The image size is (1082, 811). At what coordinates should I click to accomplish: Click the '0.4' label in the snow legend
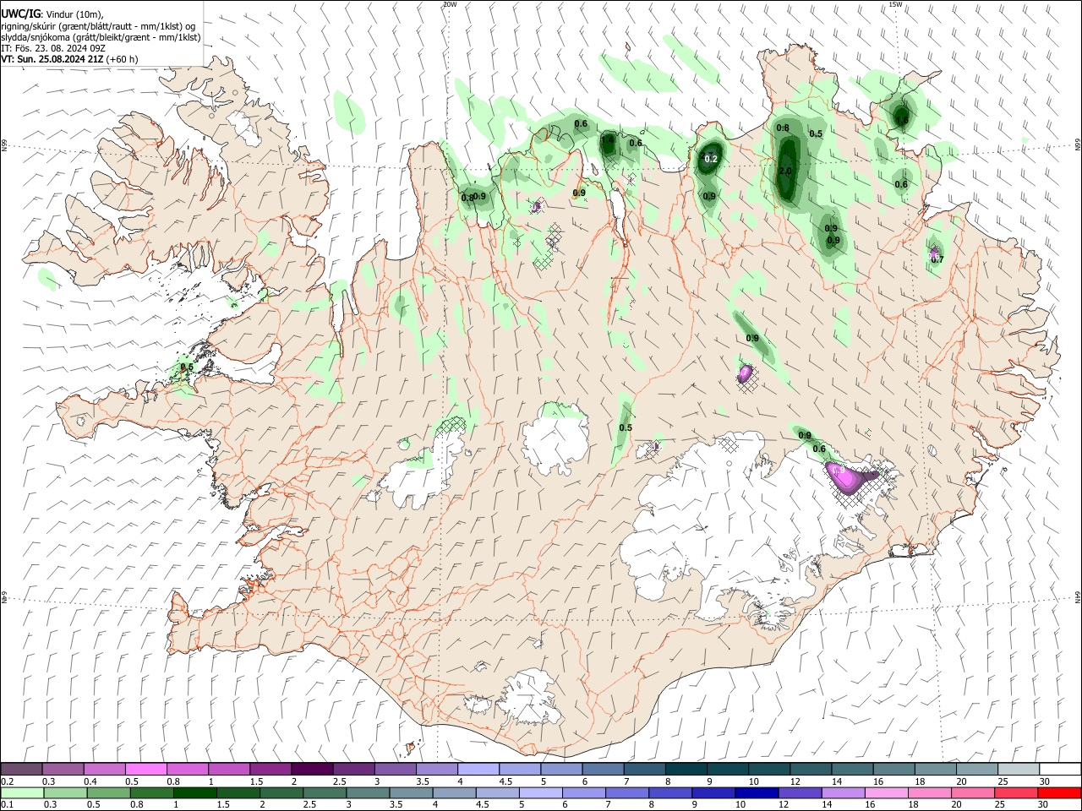[90, 781]
